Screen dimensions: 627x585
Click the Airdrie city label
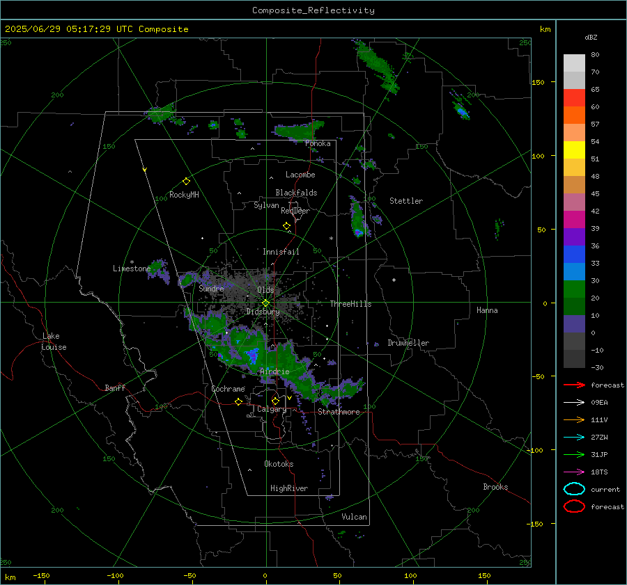274,371
